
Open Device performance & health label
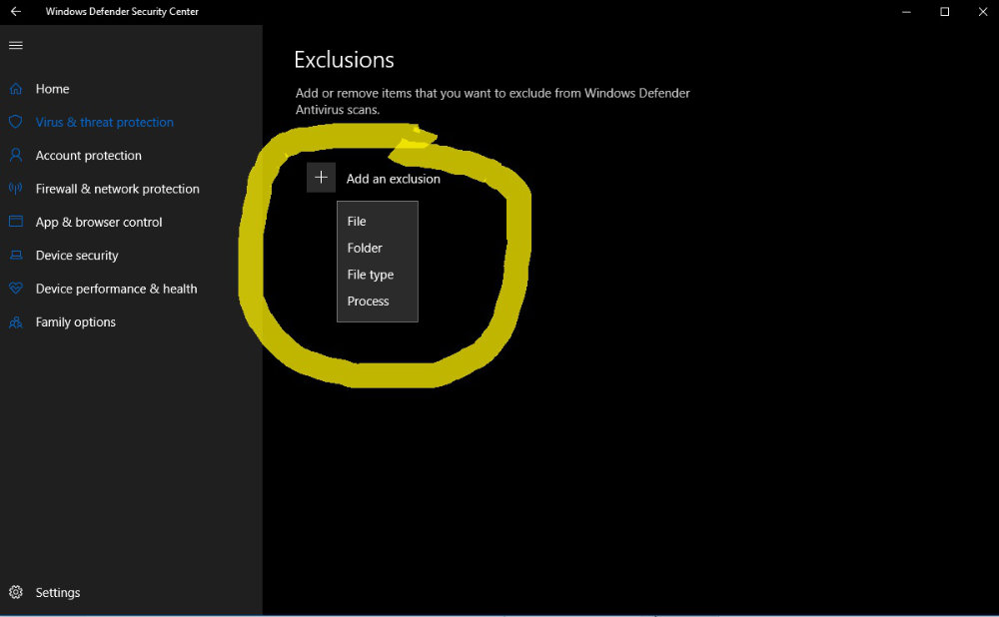tap(117, 290)
